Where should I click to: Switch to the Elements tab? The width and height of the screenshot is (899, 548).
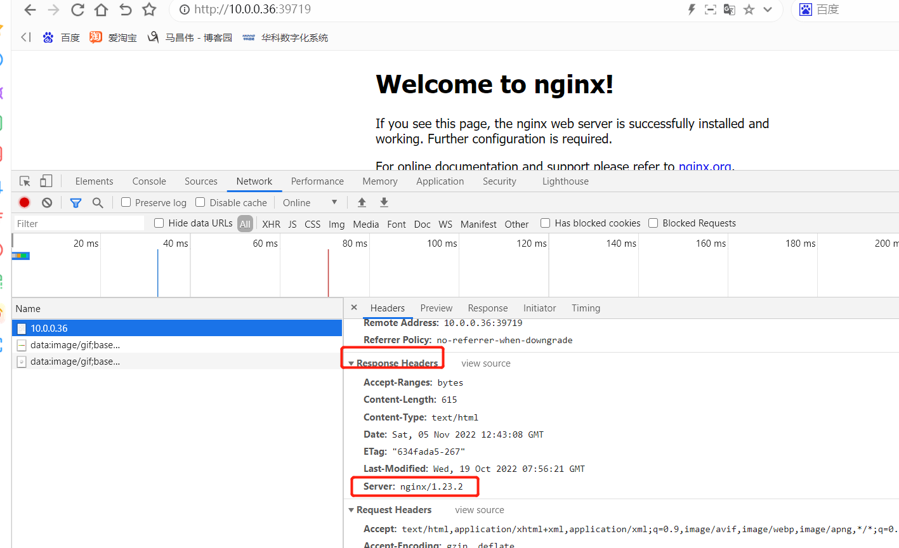pos(94,181)
